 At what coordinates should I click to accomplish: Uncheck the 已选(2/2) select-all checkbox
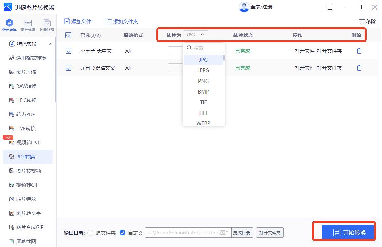click(68, 35)
